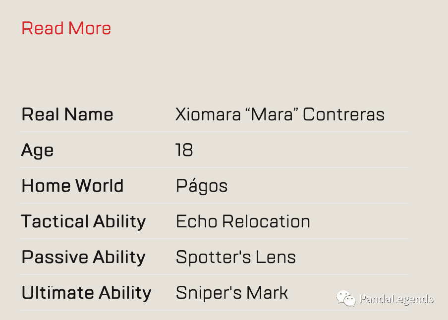Select the Ultimate Ability label
The image size is (448, 320).
coord(86,293)
